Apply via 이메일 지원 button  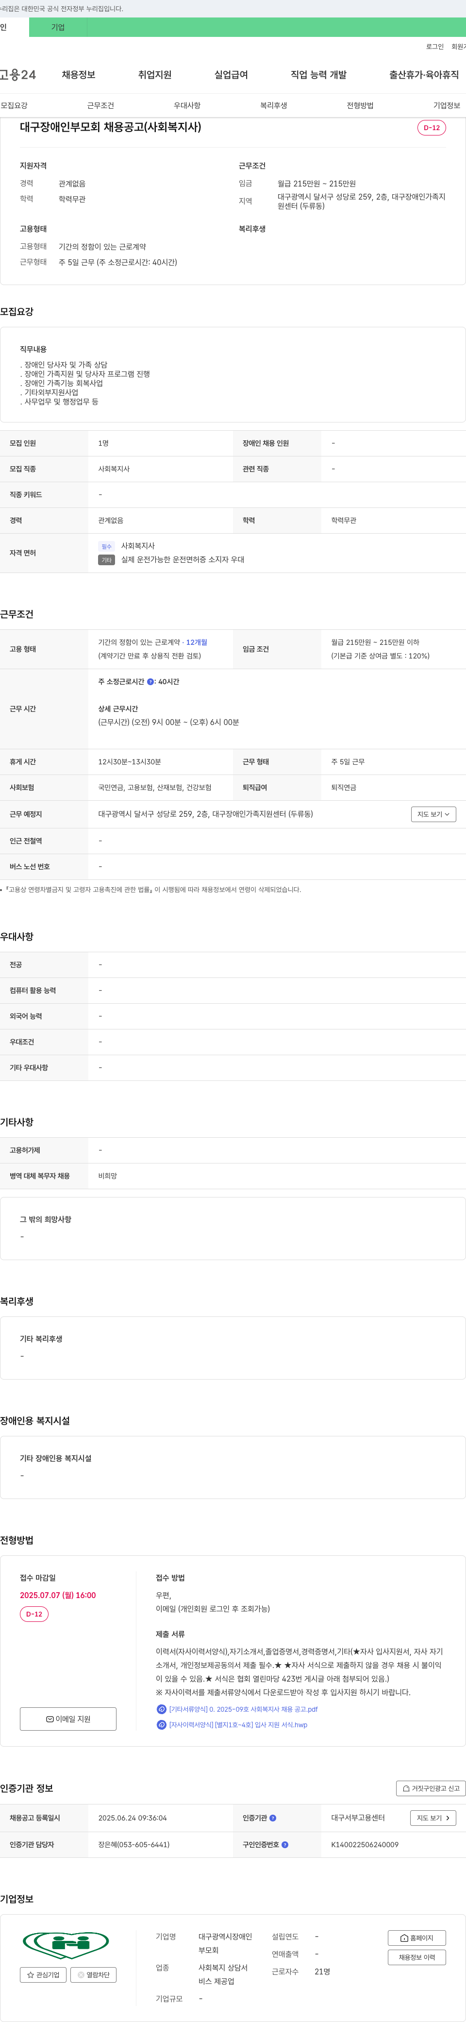click(68, 1719)
